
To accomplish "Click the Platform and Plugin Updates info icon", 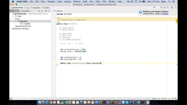I will click(141, 12).
